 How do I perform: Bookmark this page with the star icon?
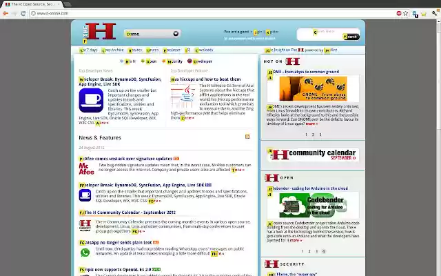(405, 13)
